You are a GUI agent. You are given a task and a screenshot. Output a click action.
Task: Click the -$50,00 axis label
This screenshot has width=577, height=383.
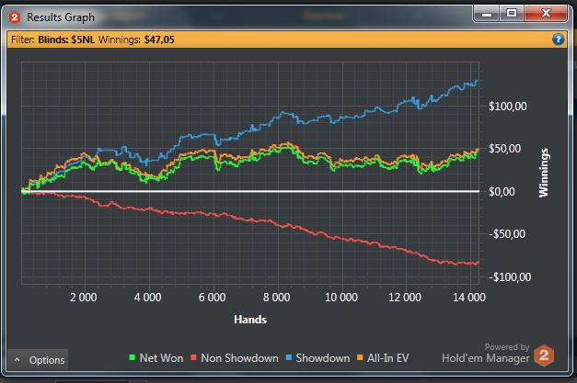(x=507, y=234)
